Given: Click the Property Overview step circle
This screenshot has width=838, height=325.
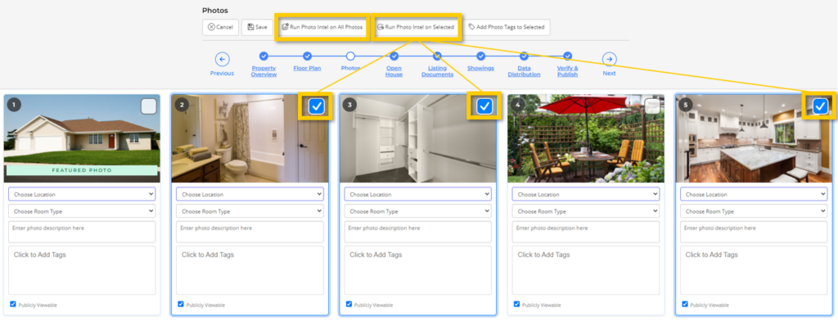Looking at the screenshot, I should 264,56.
